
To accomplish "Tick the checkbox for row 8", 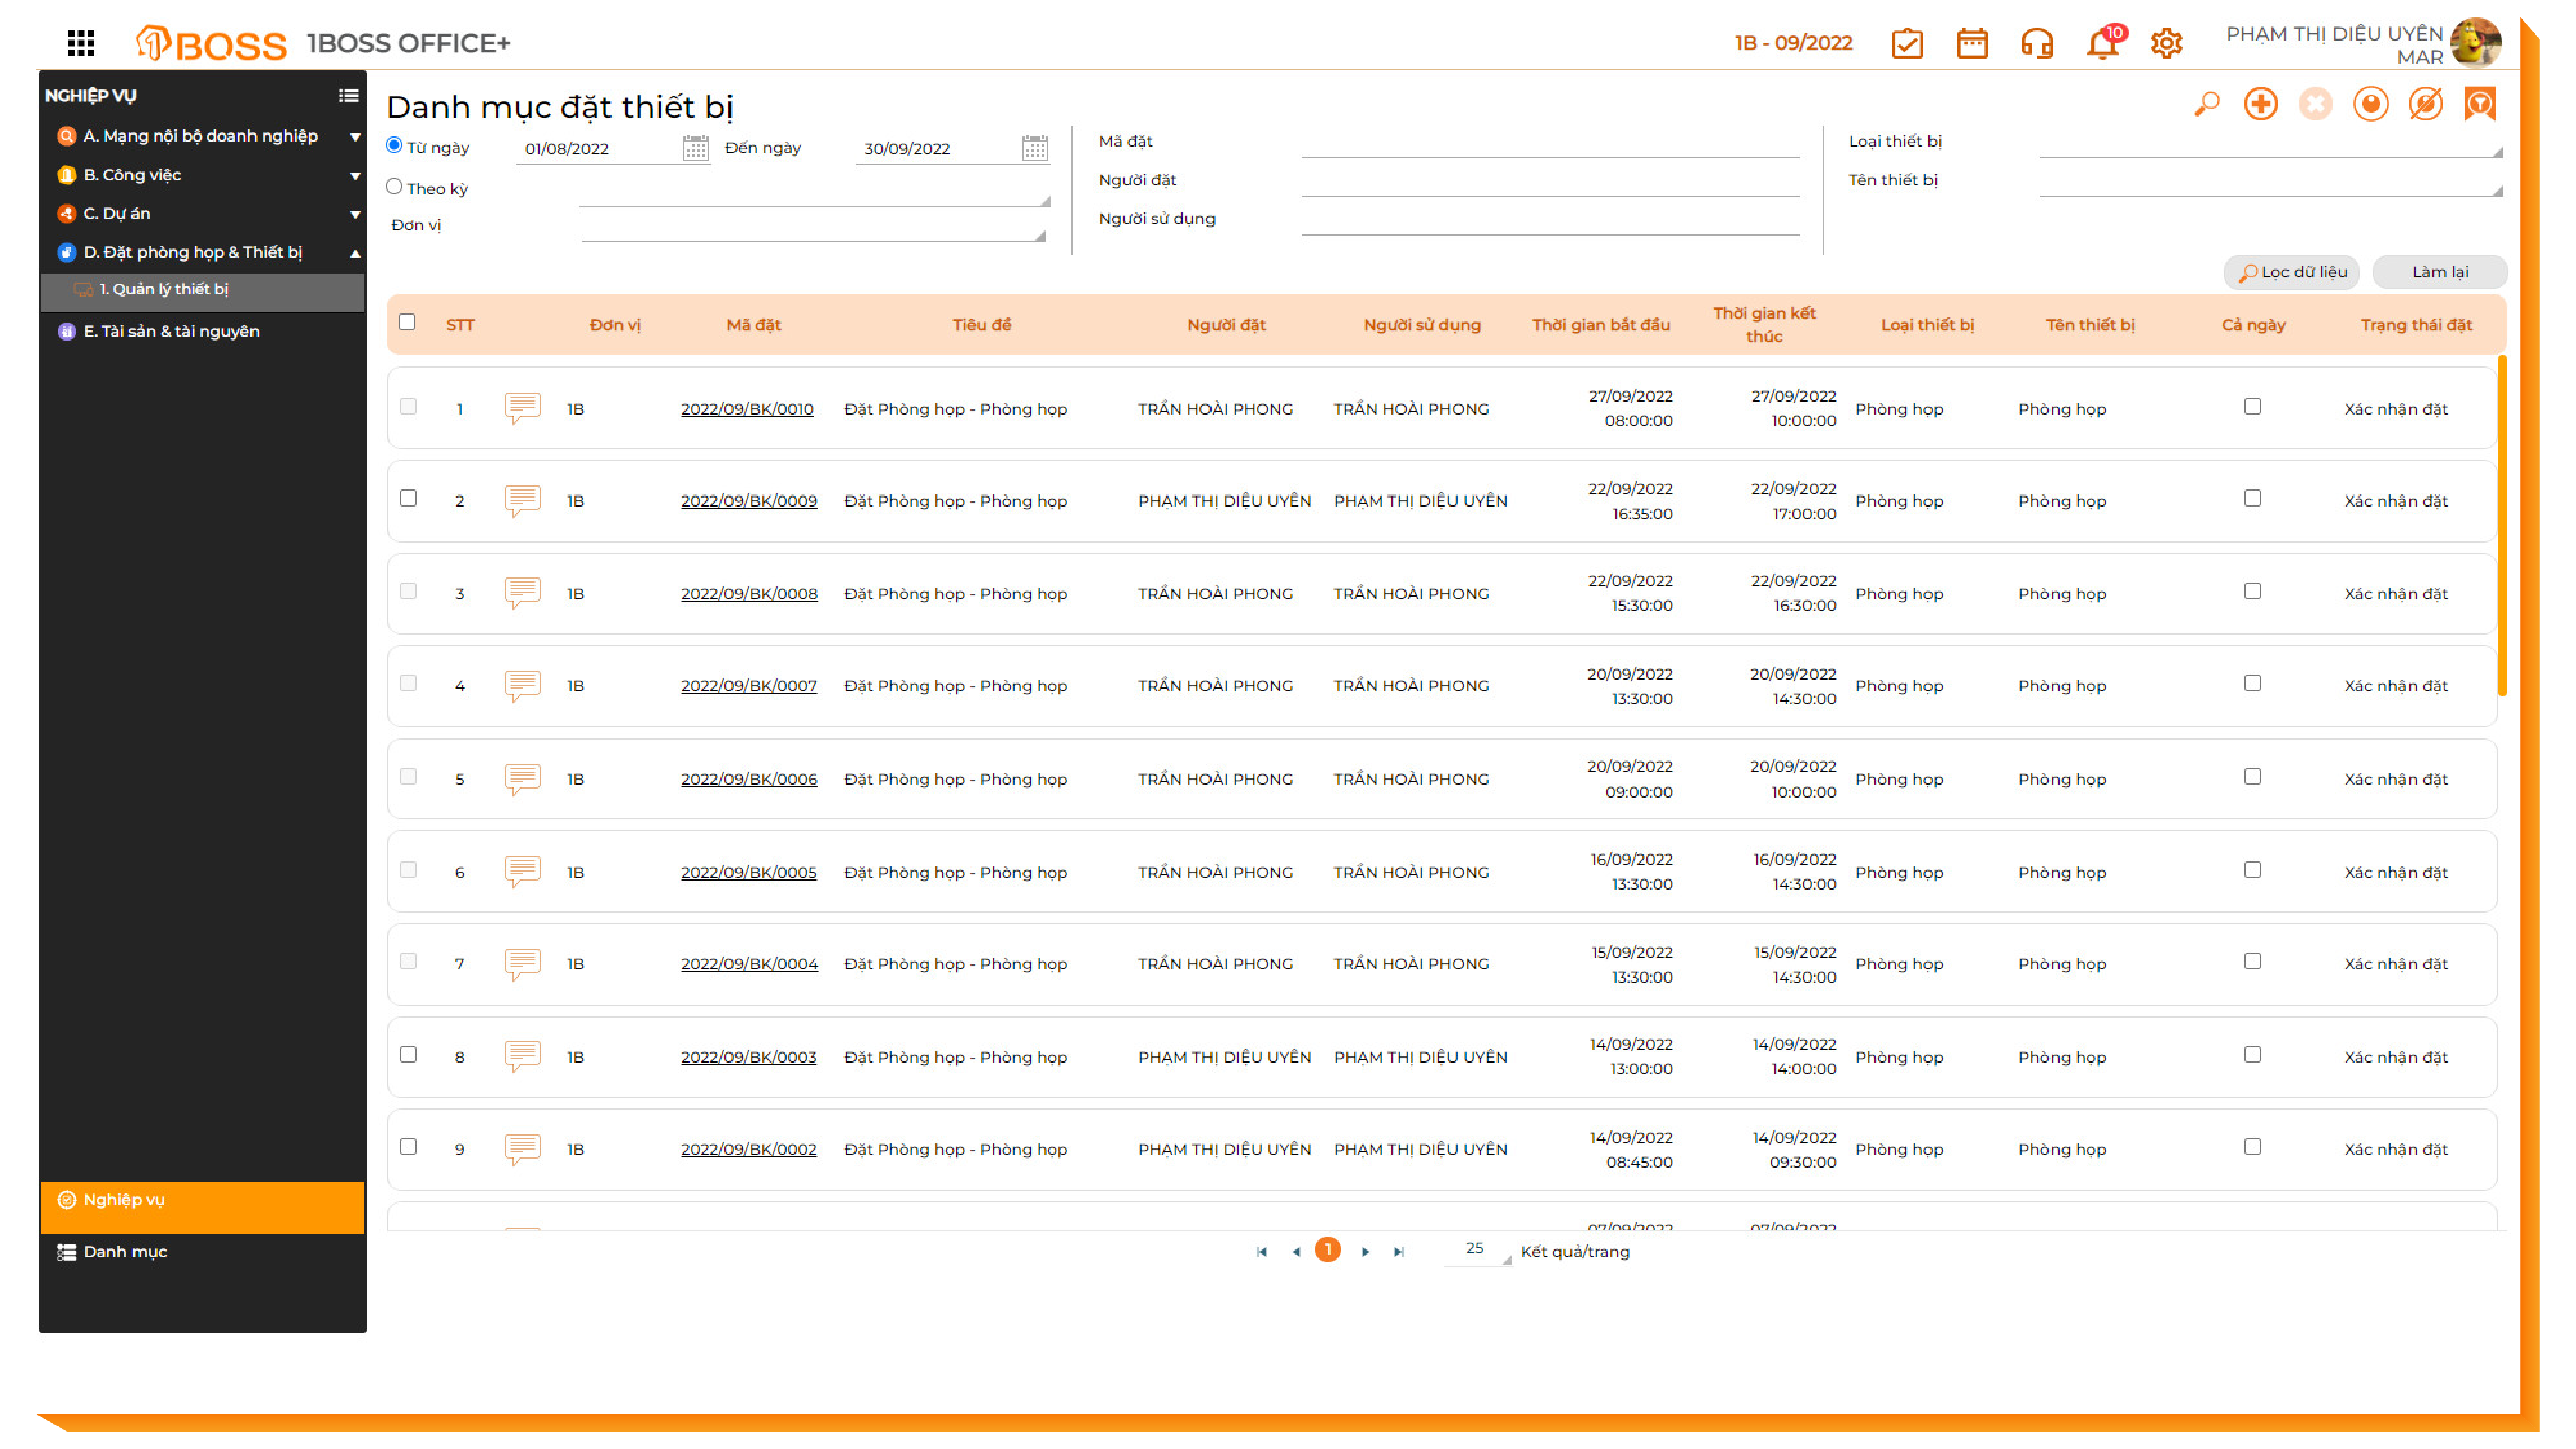I will pos(408,1055).
